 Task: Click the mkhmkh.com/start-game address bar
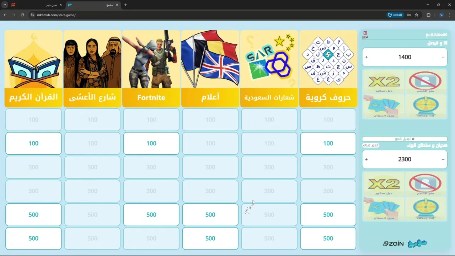[x=210, y=15]
